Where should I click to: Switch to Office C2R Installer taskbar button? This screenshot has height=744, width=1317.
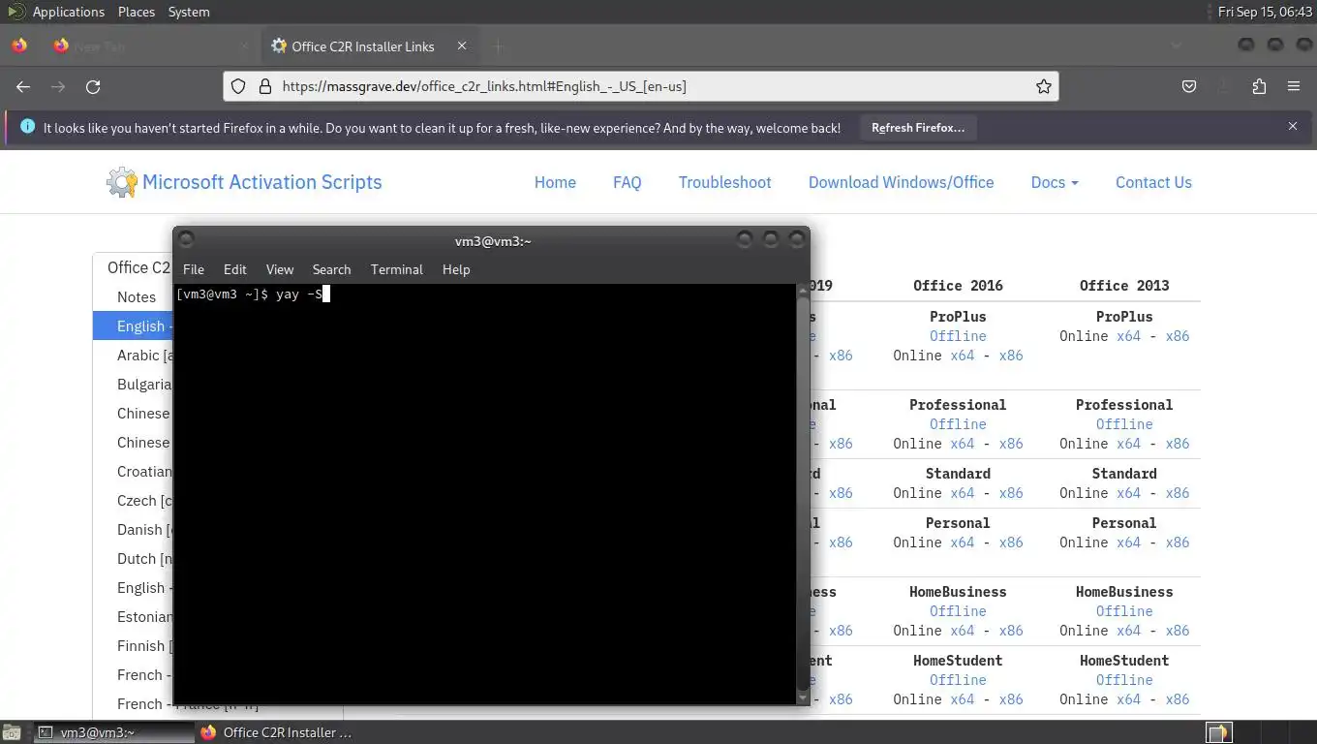(x=276, y=732)
